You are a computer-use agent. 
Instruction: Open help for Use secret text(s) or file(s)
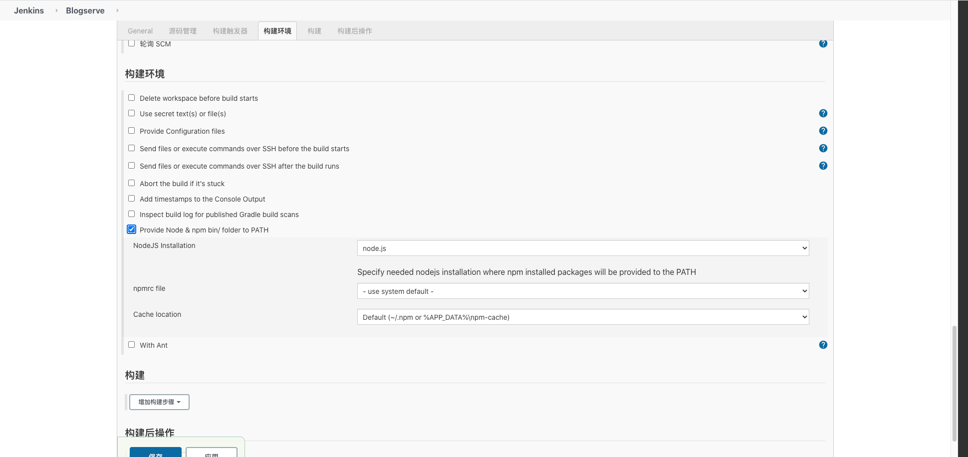823,113
